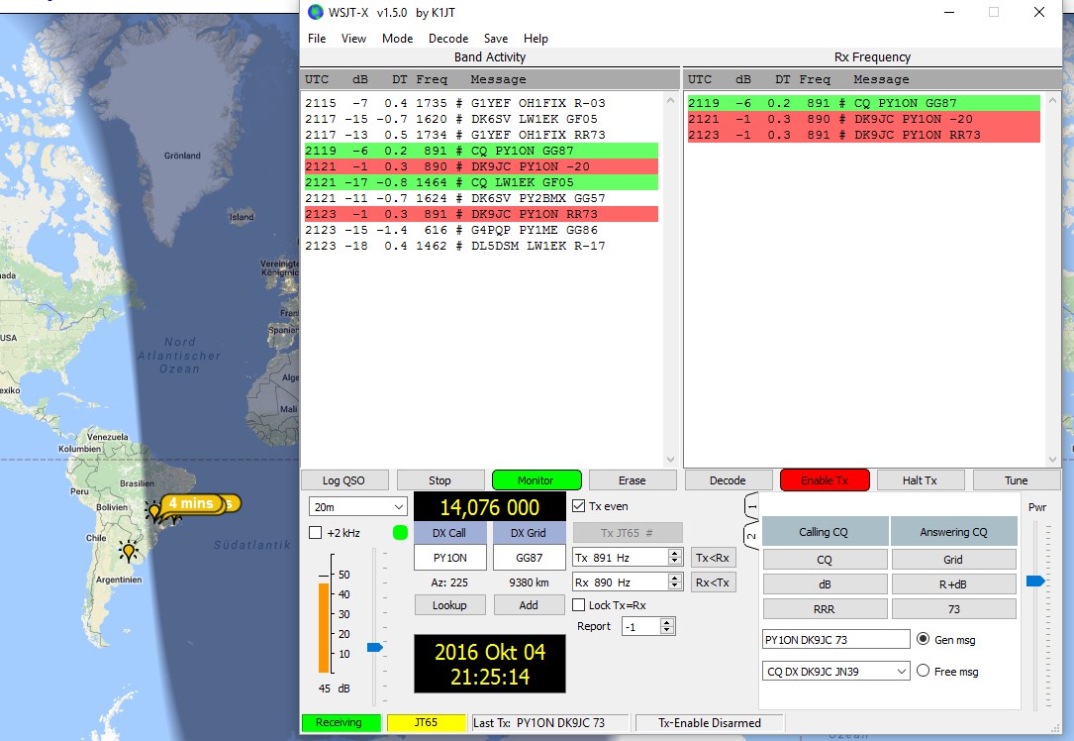Select row 'G4PQP PY1ME GG86' in Band Activity
This screenshot has height=741, width=1074.
click(x=481, y=230)
